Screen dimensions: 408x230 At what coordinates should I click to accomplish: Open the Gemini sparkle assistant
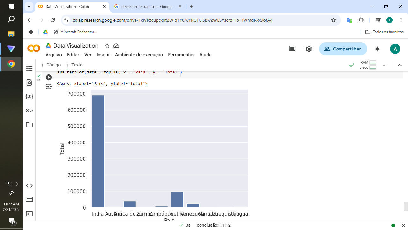coord(377,49)
